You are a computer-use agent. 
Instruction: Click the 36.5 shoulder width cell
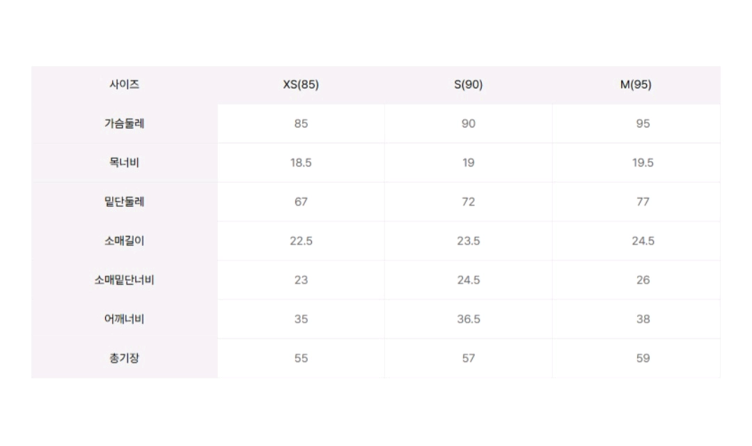point(468,319)
